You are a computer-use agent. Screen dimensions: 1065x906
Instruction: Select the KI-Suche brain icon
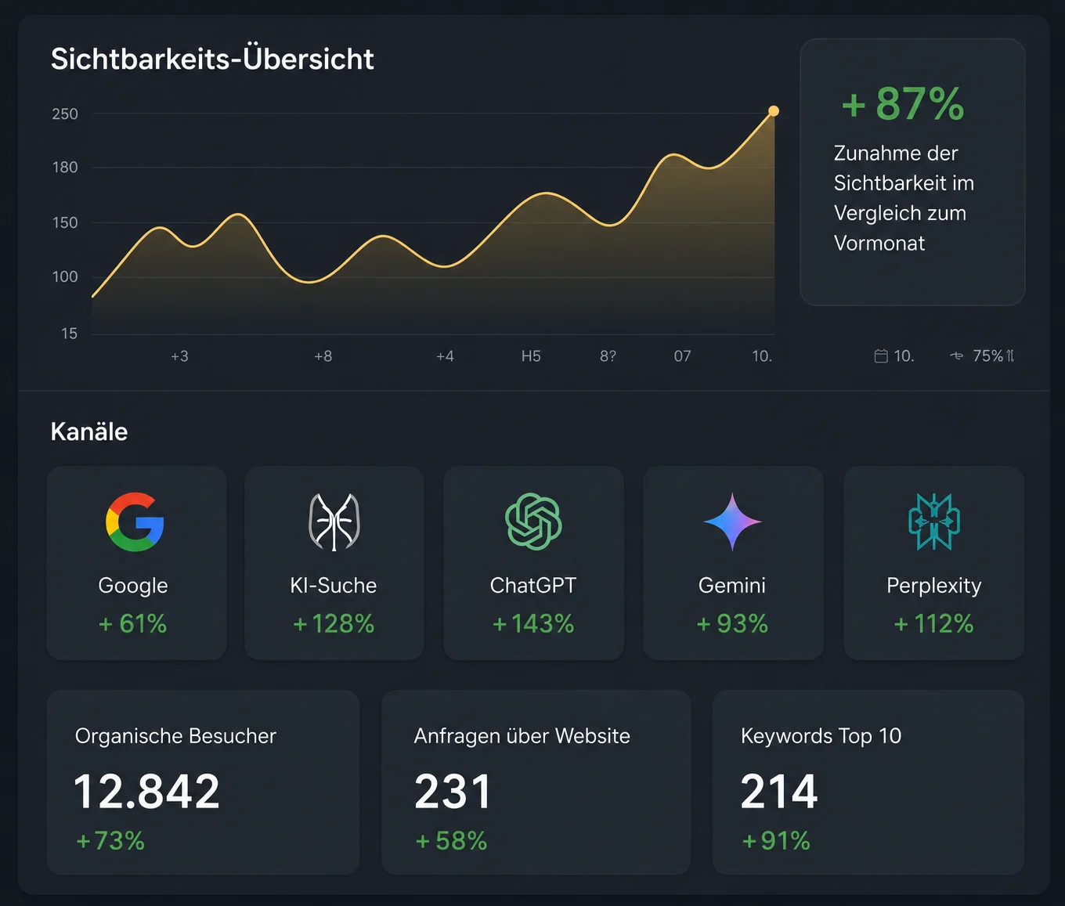point(334,522)
